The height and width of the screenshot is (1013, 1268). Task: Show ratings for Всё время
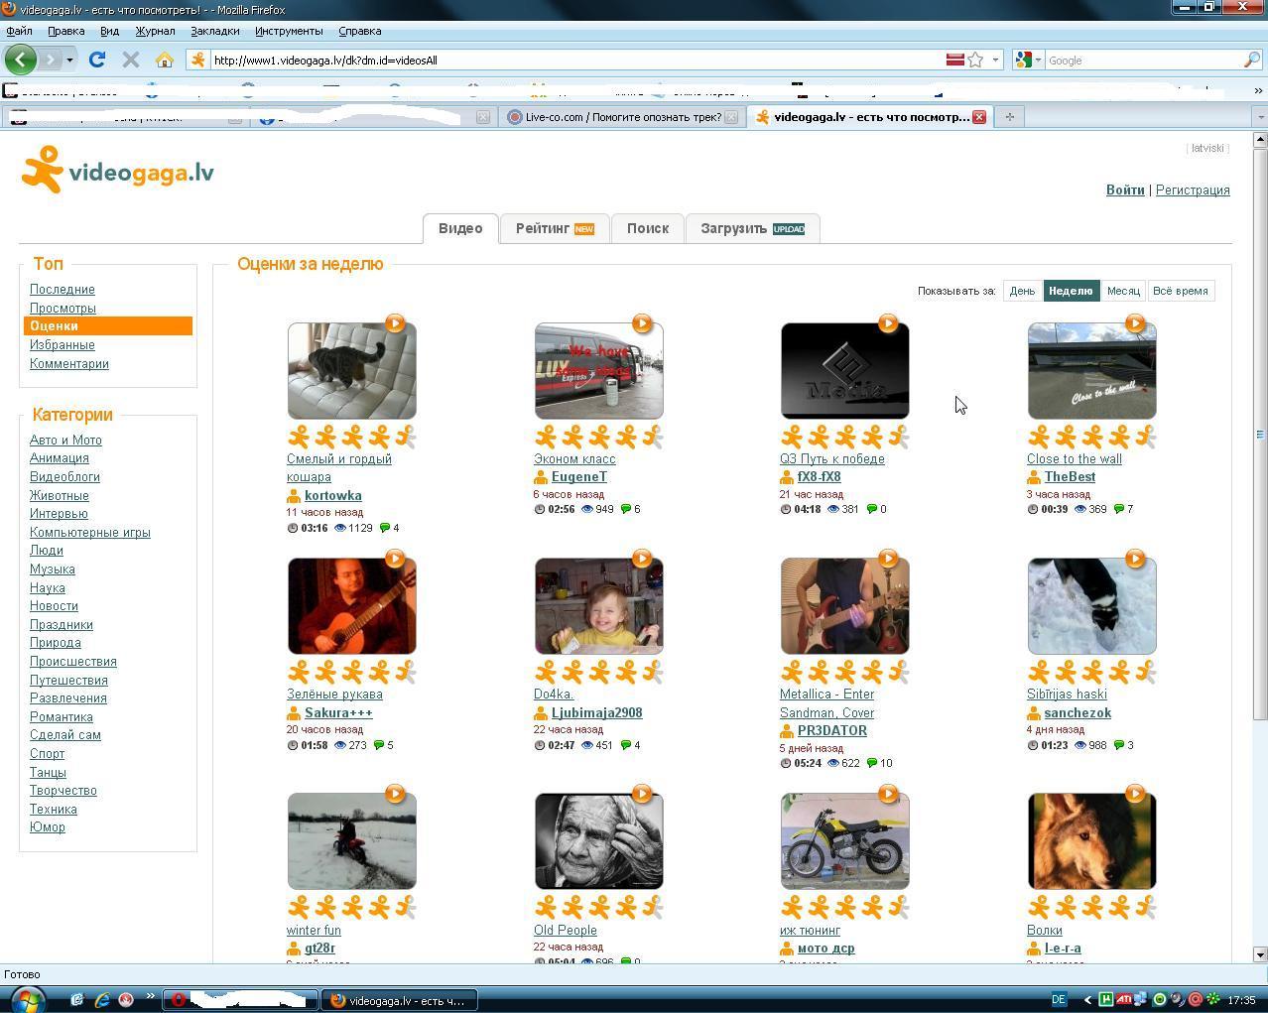[1180, 291]
